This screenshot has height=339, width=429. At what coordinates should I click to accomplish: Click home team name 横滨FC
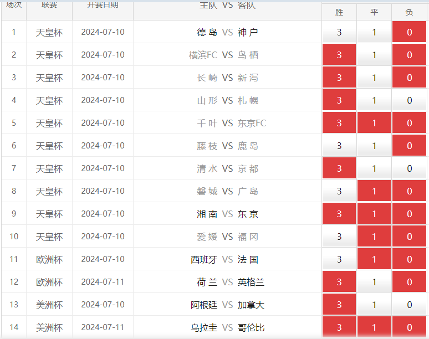(x=203, y=55)
